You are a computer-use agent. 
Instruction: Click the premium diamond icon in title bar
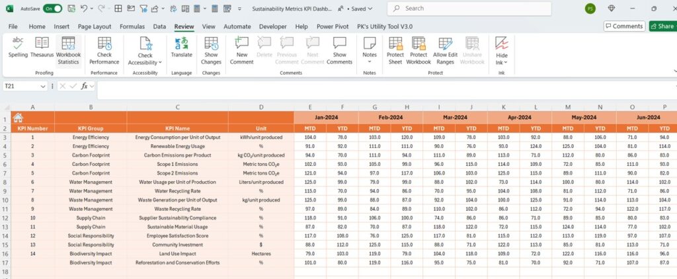coord(612,8)
